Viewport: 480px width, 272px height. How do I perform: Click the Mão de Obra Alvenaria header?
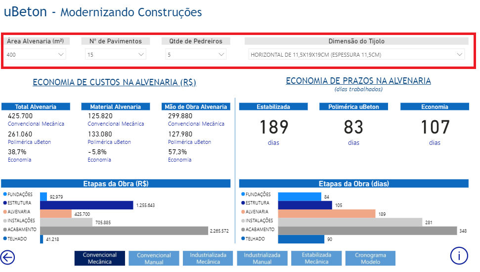196,106
